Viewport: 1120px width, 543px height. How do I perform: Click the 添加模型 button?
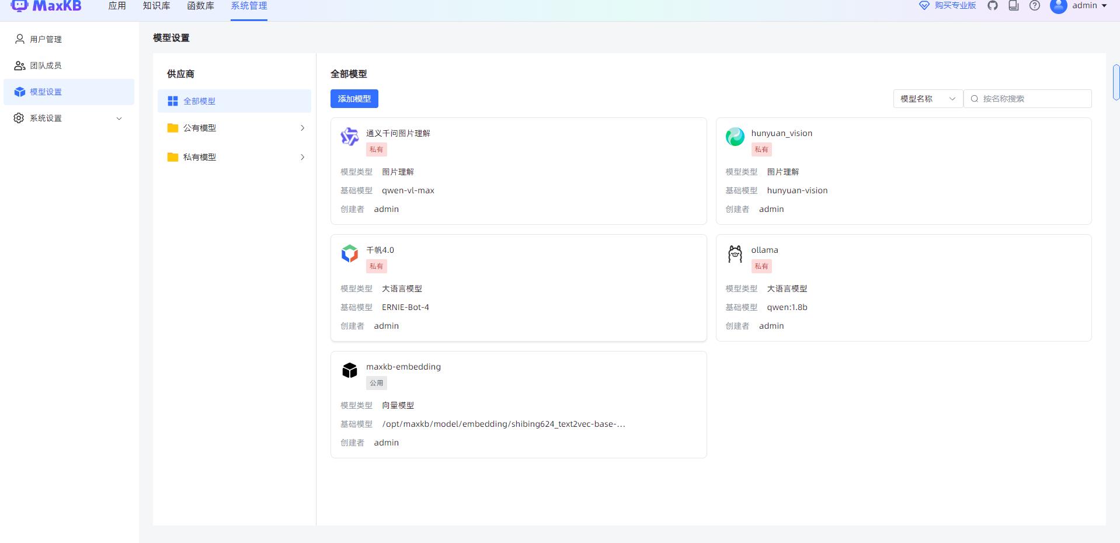[354, 99]
